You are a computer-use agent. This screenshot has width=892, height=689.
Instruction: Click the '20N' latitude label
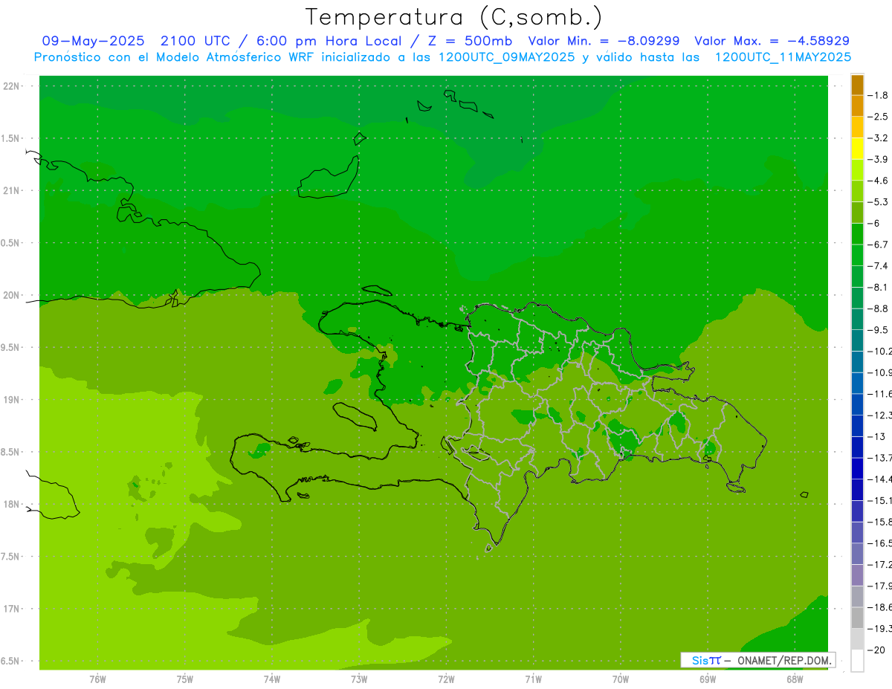(x=12, y=295)
